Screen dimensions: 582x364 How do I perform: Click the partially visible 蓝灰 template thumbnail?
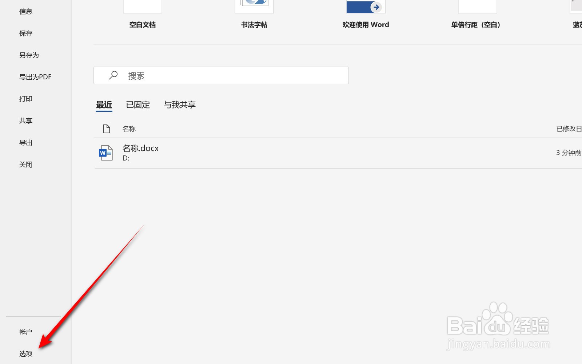(577, 7)
